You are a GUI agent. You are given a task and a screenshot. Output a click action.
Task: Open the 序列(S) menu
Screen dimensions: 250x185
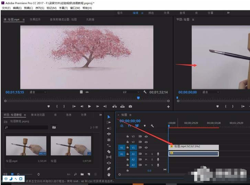(x=40, y=8)
